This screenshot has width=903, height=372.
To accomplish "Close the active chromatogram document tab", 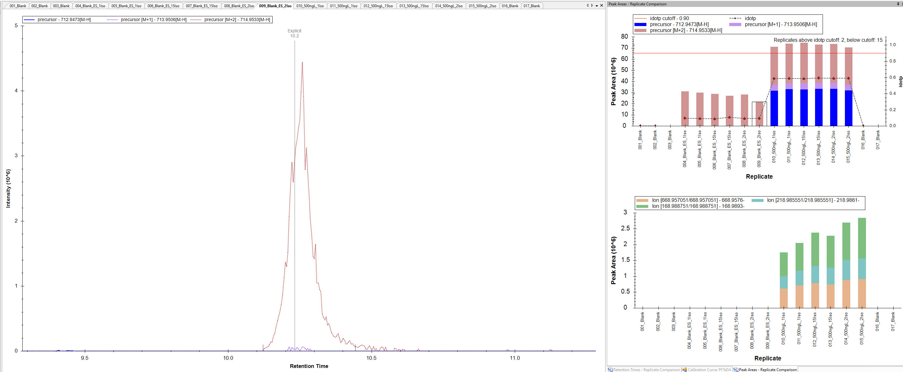I will click(602, 6).
